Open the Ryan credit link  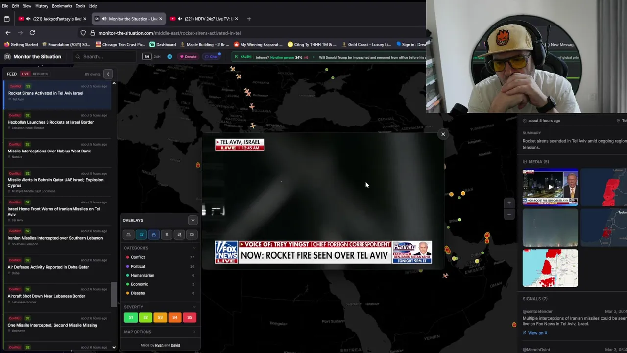click(159, 345)
